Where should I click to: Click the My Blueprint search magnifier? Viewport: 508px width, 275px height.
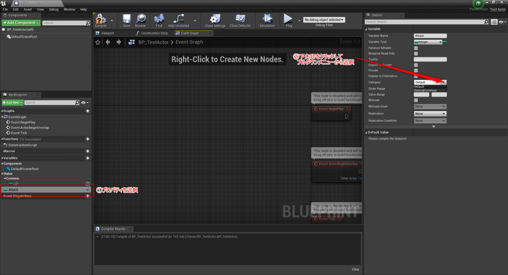click(77, 103)
